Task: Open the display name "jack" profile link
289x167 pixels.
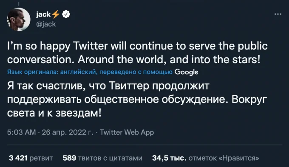Action: (x=43, y=14)
